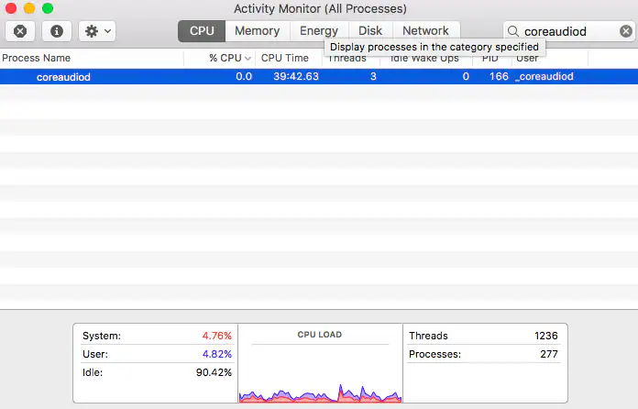Open the process info inspector button
The image size is (638, 409).
(x=57, y=31)
